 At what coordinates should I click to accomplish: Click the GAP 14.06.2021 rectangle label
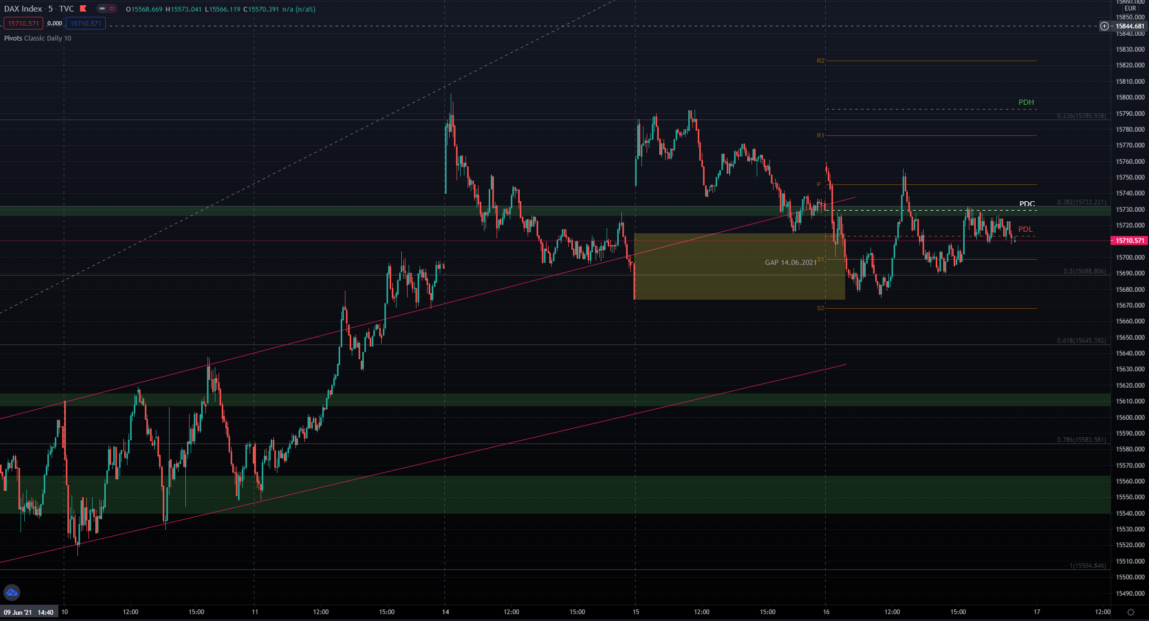790,262
